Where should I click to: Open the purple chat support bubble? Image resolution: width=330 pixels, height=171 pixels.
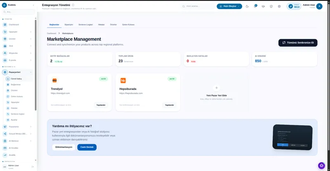point(321,166)
